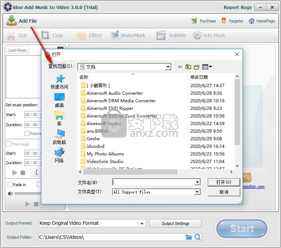Select the My Photo Albums folder
The height and width of the screenshot is (248, 281).
[102, 154]
